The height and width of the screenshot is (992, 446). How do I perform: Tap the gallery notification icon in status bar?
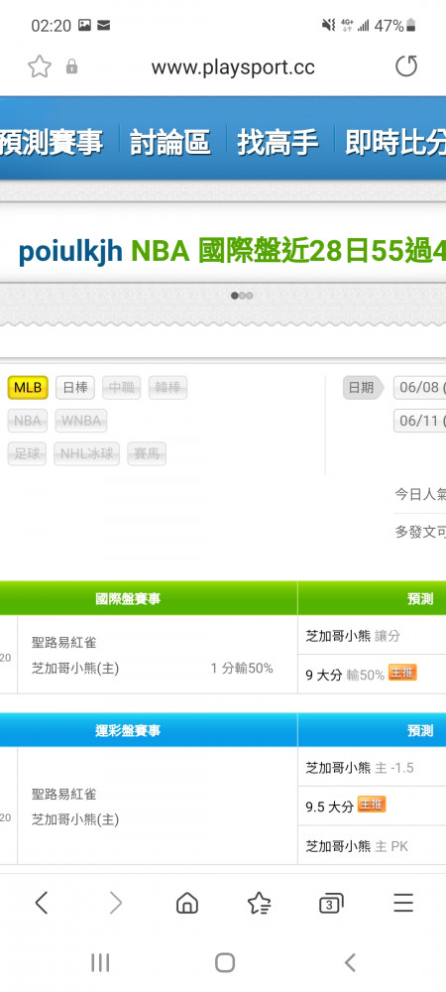tap(84, 26)
